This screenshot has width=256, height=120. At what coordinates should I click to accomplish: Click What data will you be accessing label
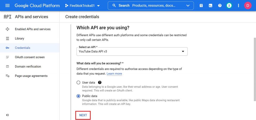pos(100,63)
